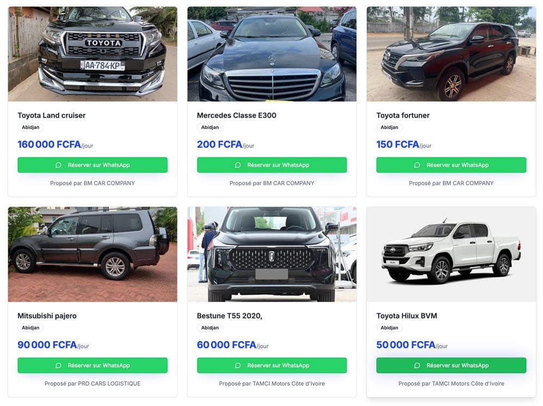The width and height of the screenshot is (543, 406).
Task: View the Mitsubishi pajero image
Action: point(92,254)
